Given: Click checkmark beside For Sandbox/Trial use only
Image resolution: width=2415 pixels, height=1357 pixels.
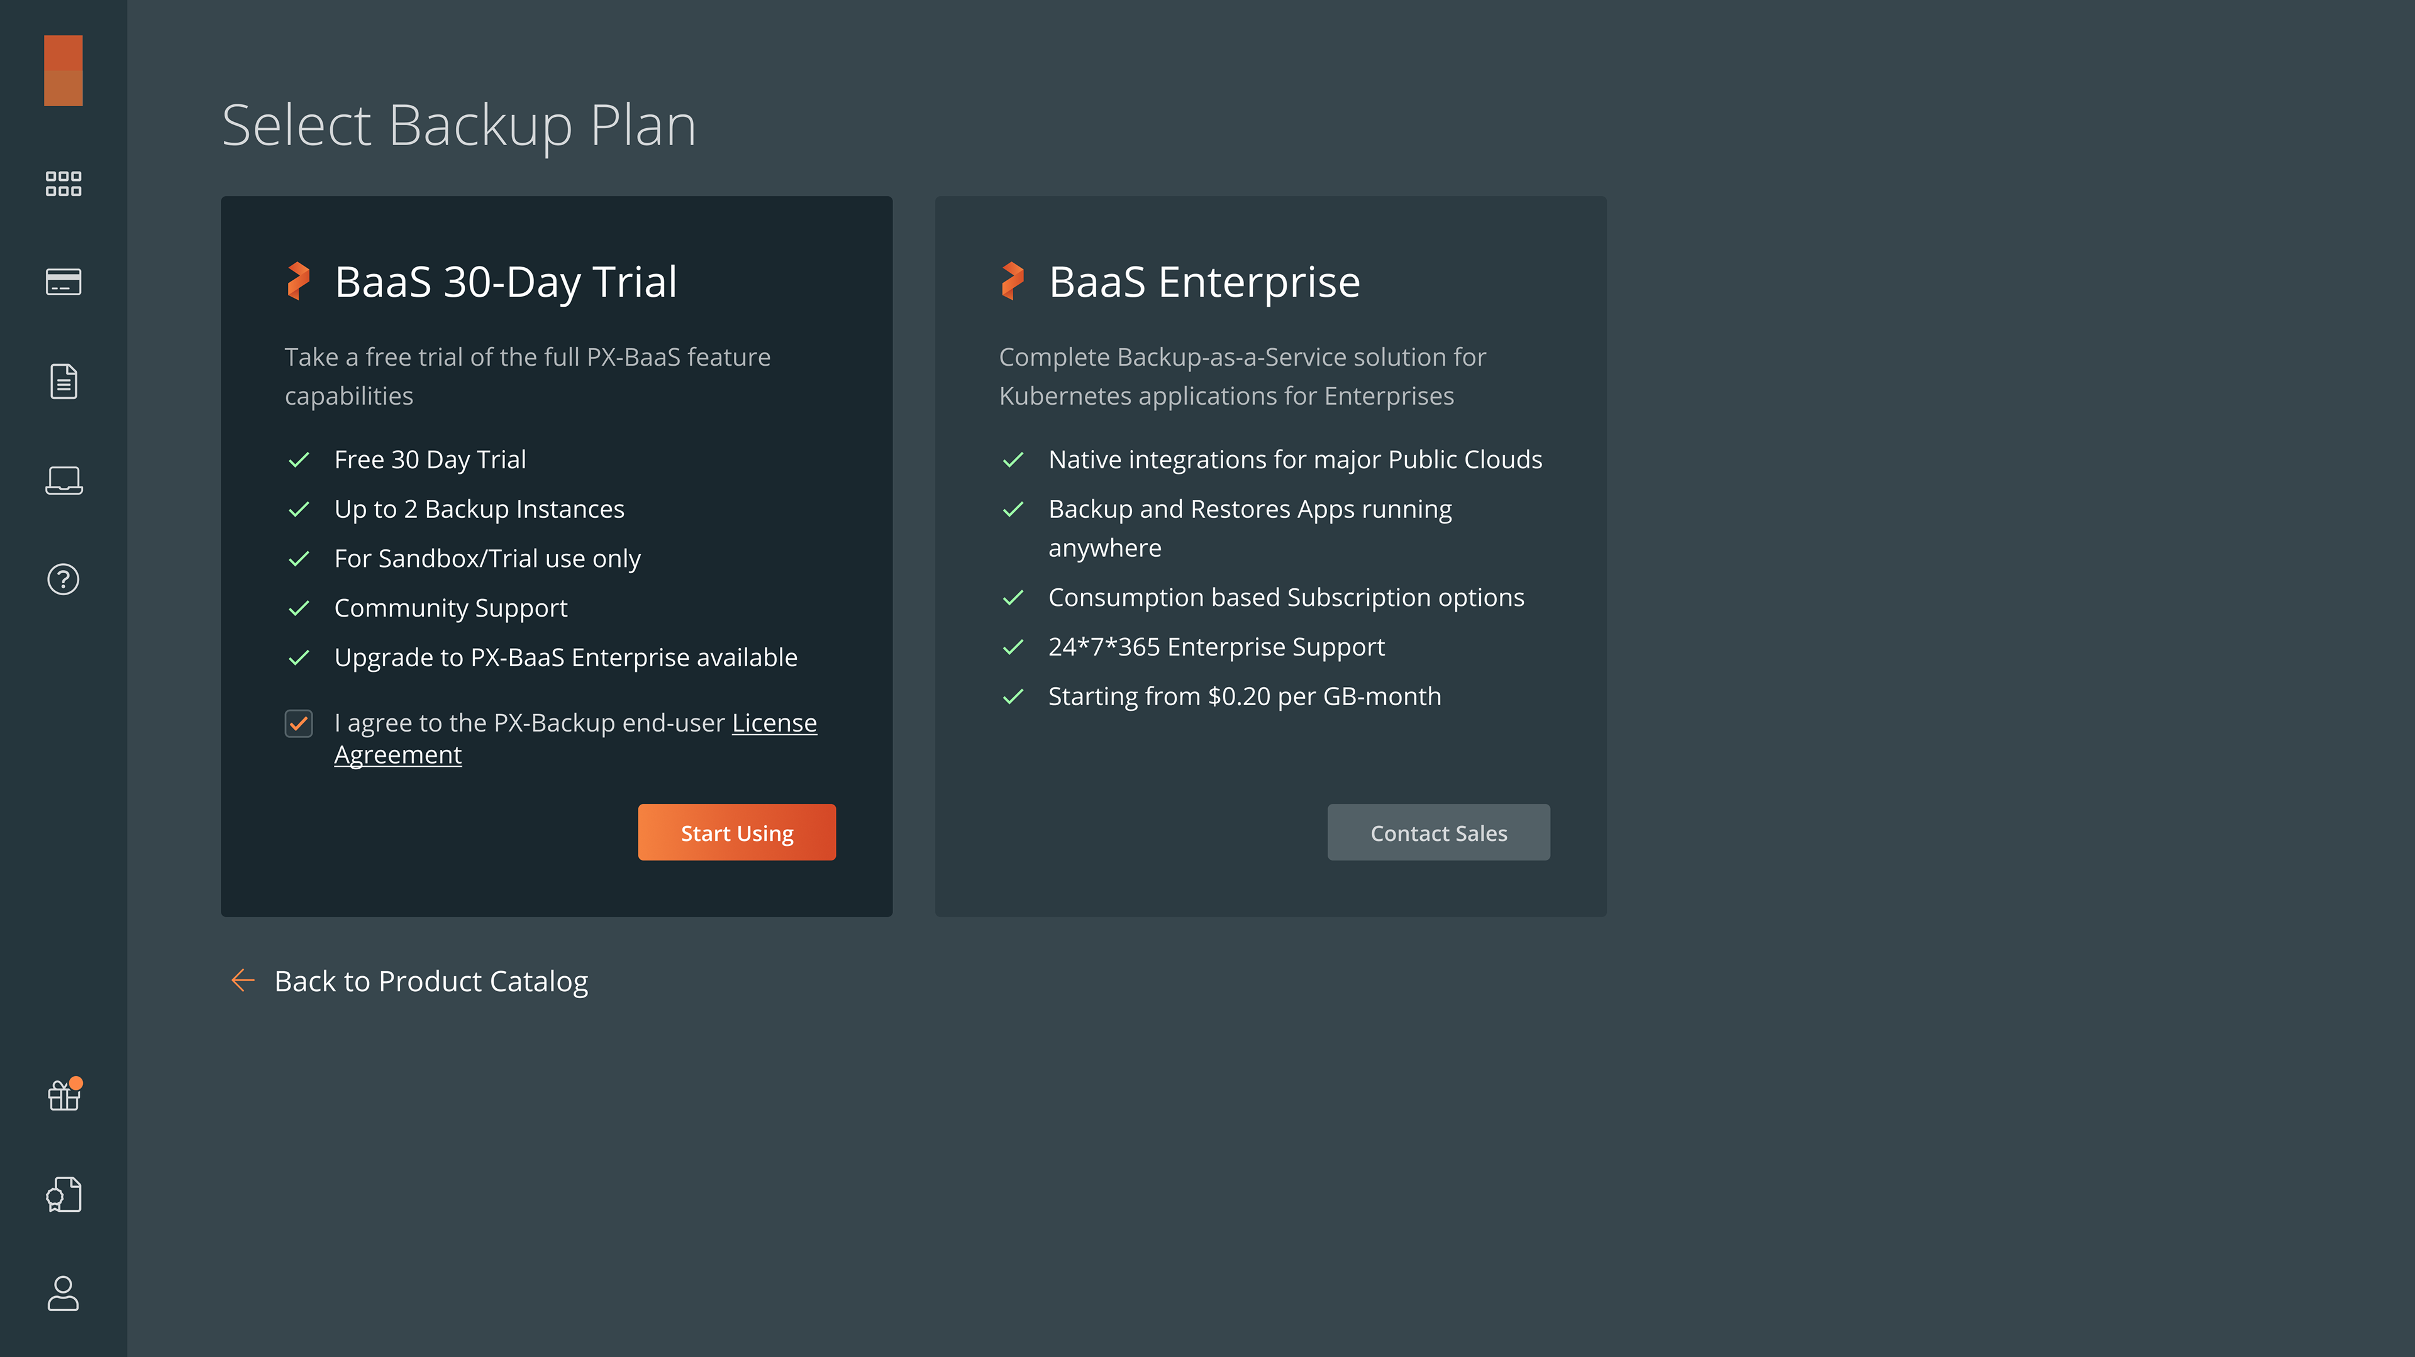Looking at the screenshot, I should pyautogui.click(x=299, y=559).
